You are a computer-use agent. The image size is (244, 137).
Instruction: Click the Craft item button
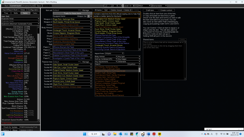click(150, 10)
